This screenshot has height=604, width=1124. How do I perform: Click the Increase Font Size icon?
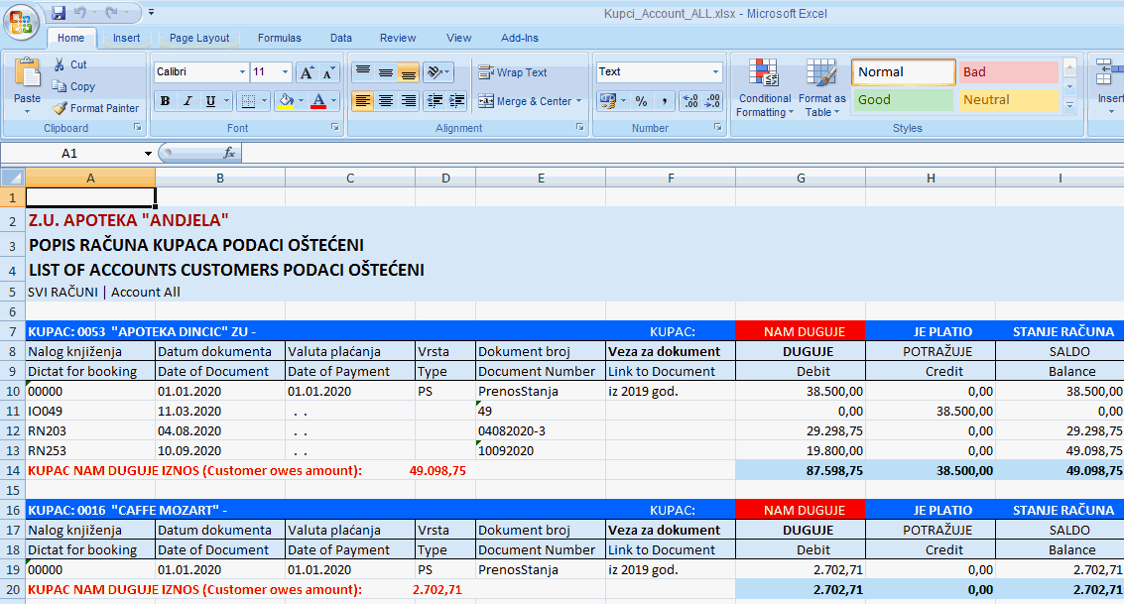pyautogui.click(x=307, y=72)
